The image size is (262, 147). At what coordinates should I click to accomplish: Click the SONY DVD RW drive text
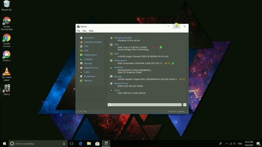click(130, 86)
